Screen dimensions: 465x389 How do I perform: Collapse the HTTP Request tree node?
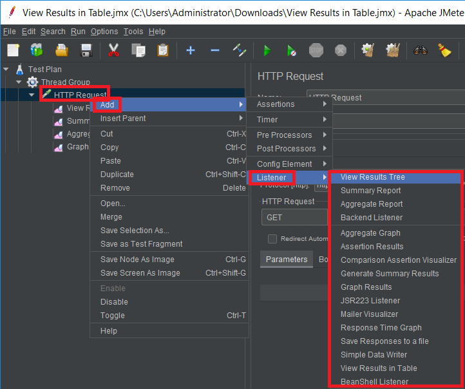(32, 95)
